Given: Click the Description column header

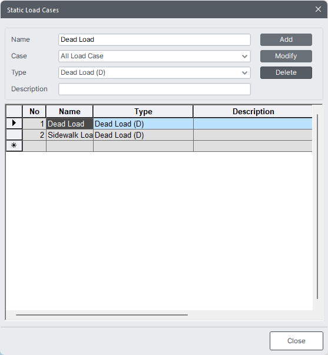Looking at the screenshot, I should [x=253, y=111].
